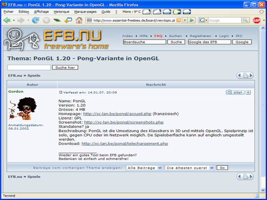
Task: Click the scrollbar down arrow
Action: tap(263, 190)
